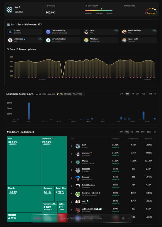Open the @SurfAI handle link

19,12
